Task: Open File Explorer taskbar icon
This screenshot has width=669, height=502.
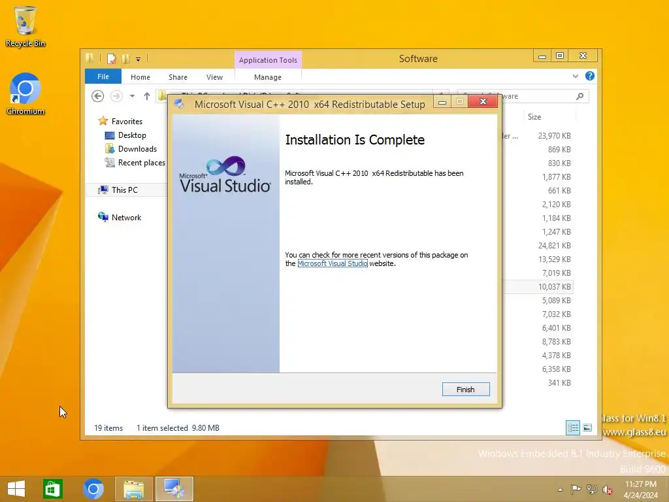Action: 133,489
